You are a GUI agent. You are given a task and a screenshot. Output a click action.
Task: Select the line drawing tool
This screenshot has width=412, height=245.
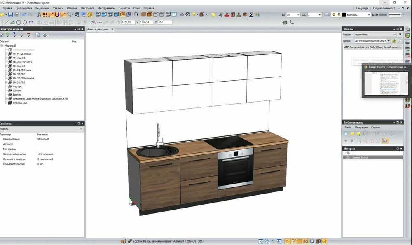(6, 23)
